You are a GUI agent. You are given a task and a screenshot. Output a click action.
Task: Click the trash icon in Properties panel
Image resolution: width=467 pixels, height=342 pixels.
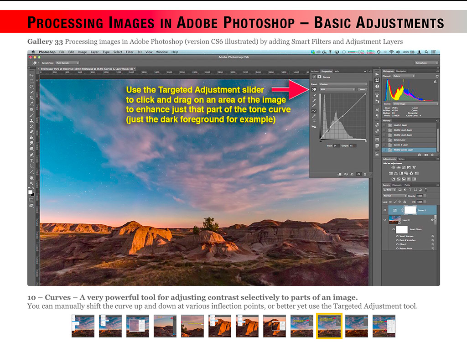tap(365, 174)
